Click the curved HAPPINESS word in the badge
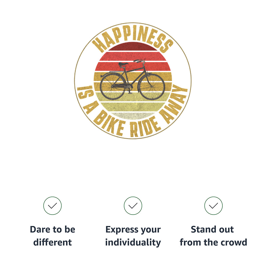This screenshot has height=266, width=266. 133,38
